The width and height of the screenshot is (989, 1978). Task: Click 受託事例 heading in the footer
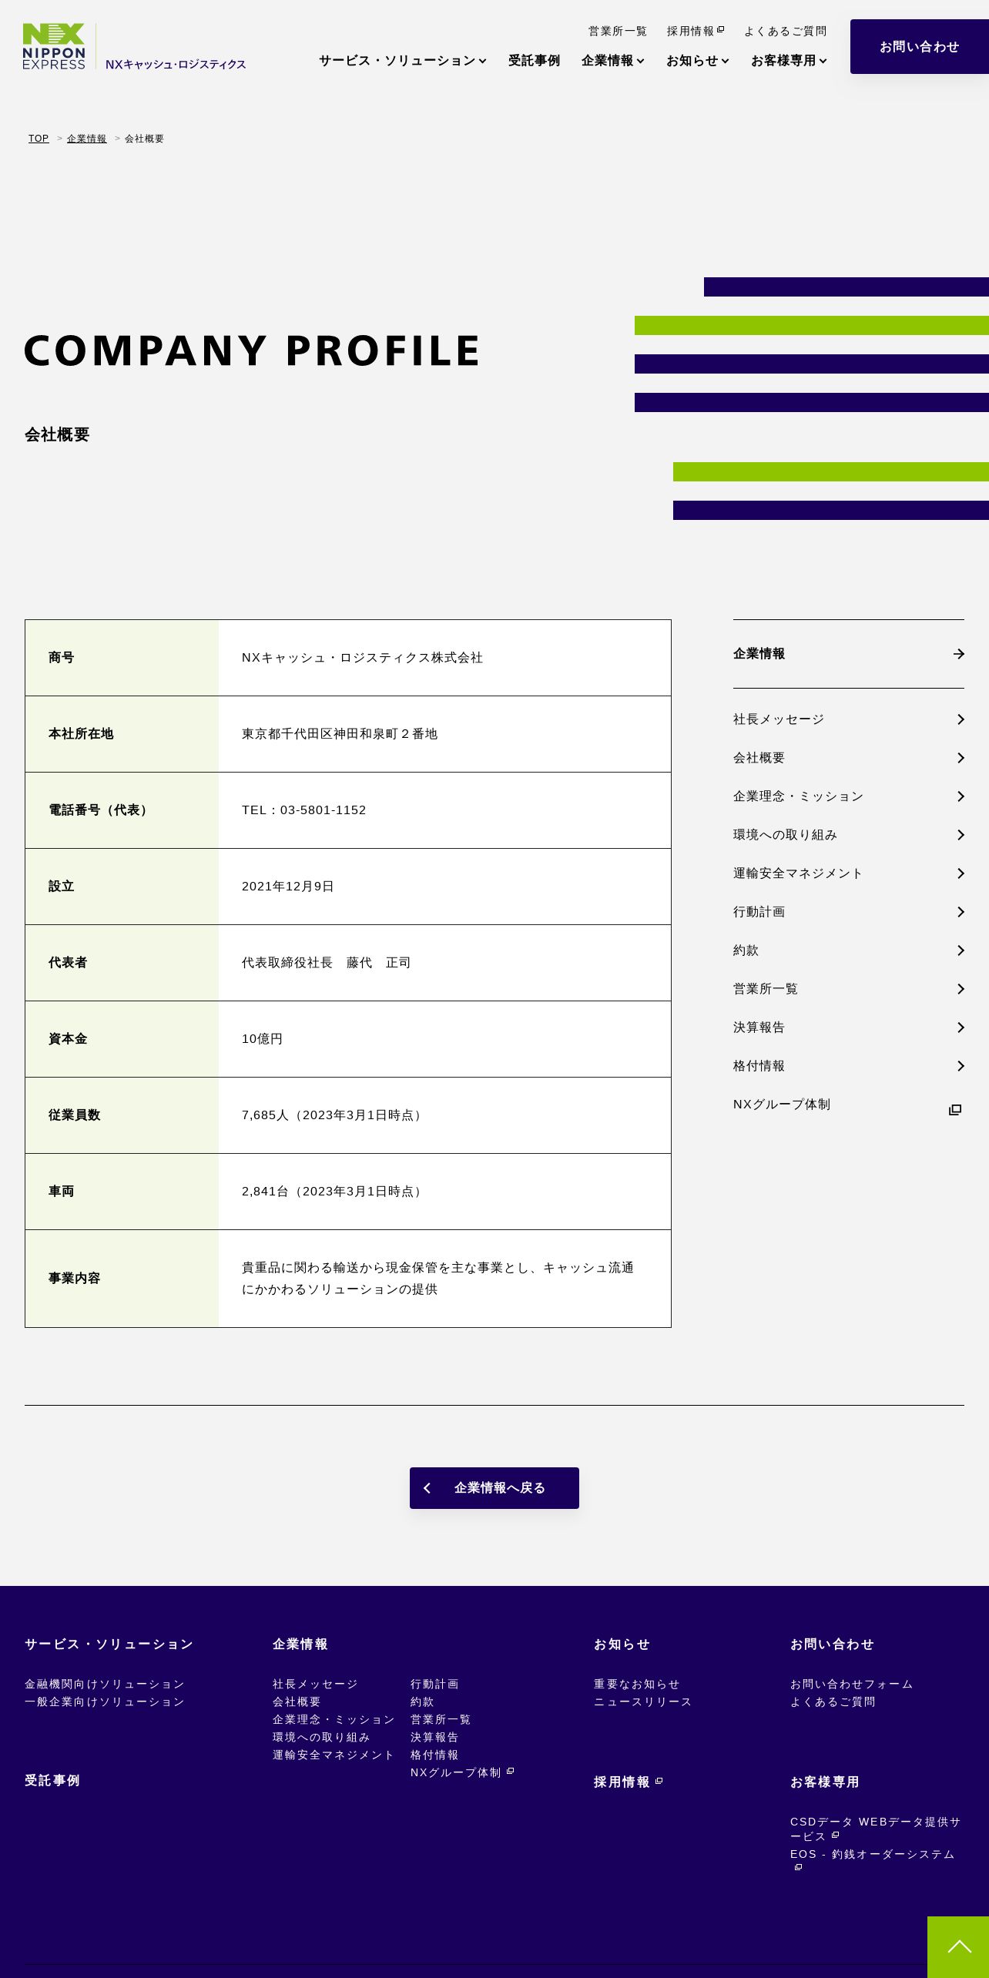52,1780
